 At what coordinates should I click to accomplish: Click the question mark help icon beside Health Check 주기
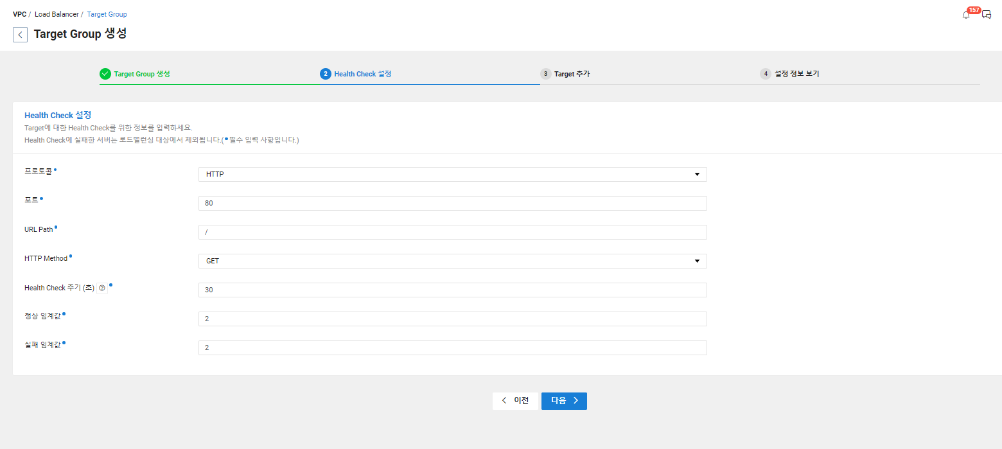[101, 288]
